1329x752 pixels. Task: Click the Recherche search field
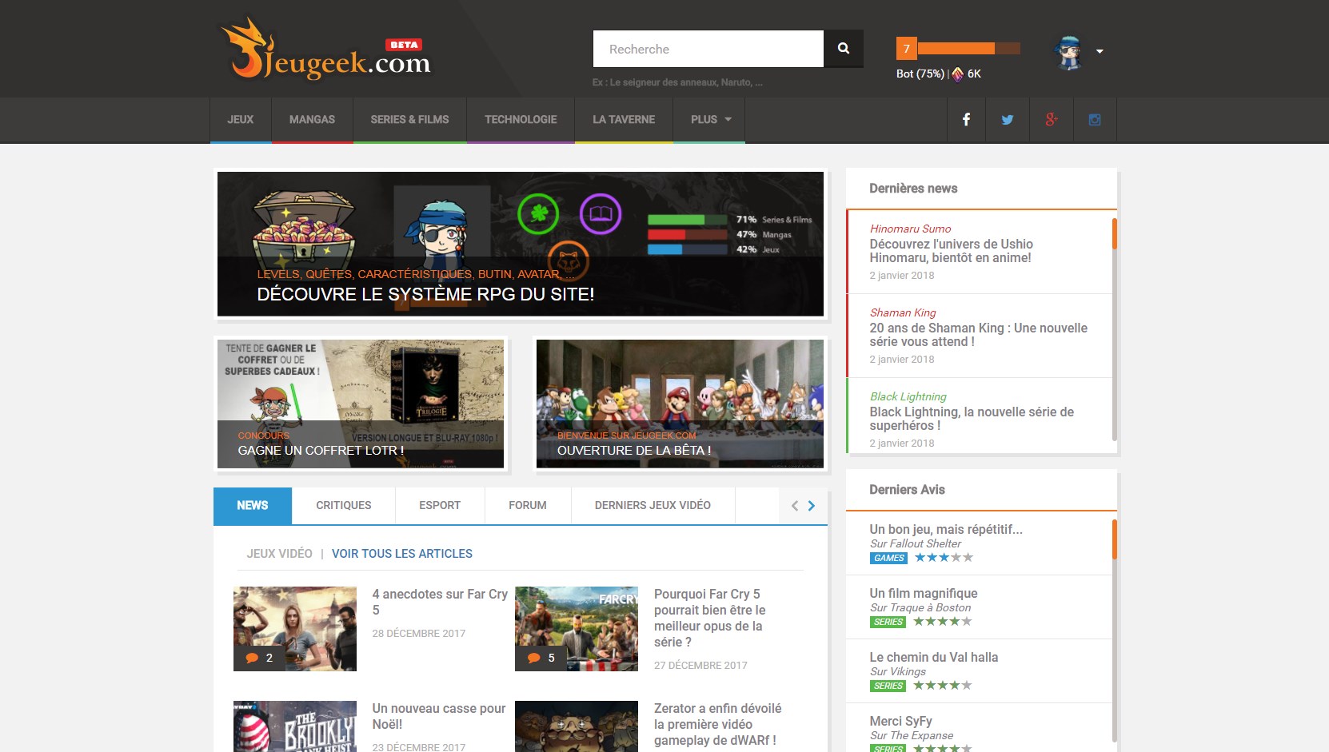[708, 49]
